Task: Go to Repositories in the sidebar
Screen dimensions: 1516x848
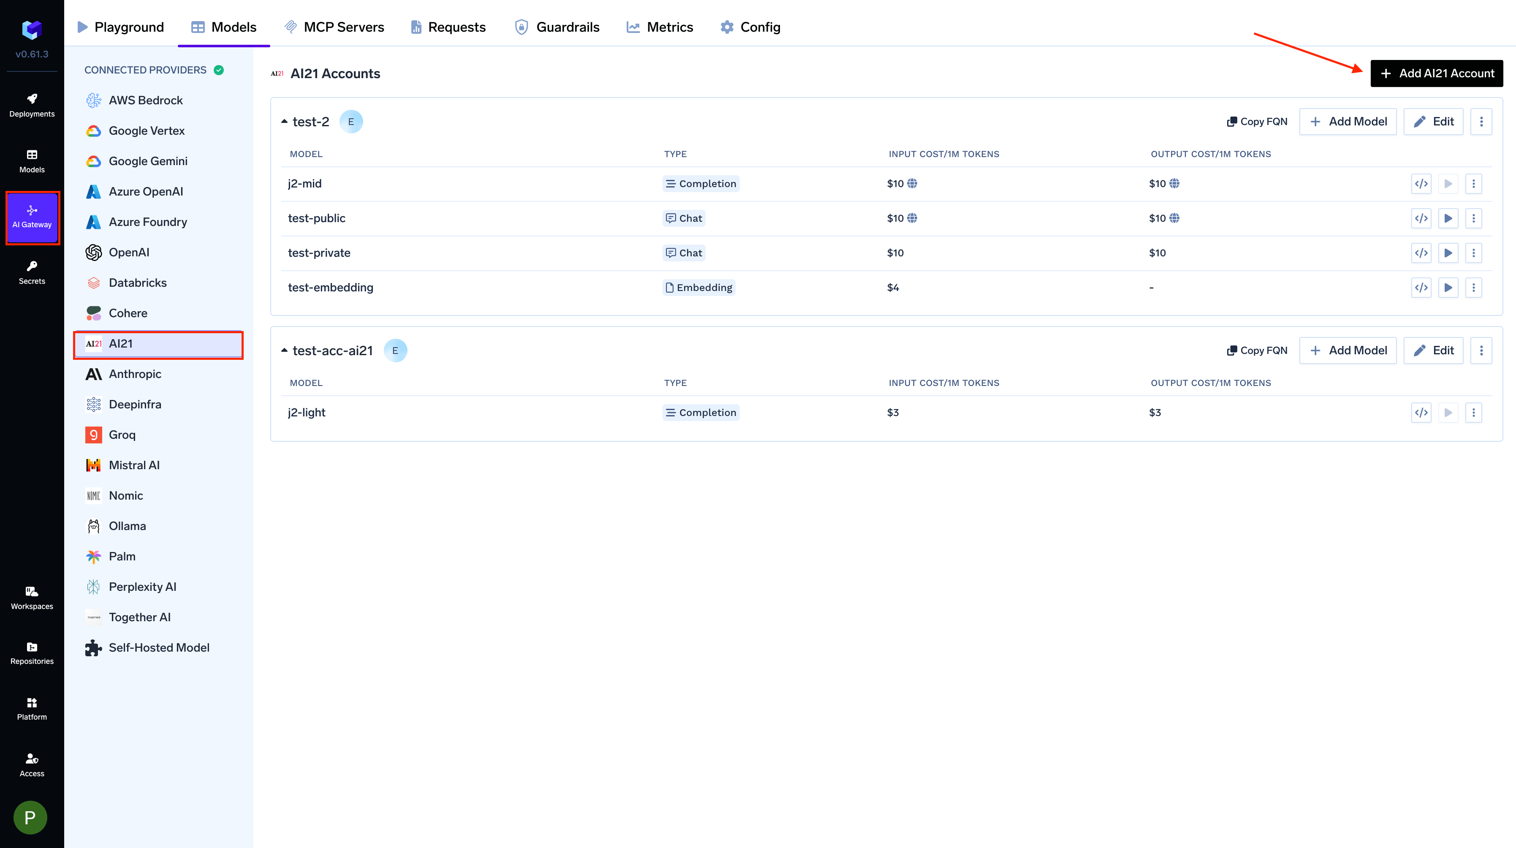Action: pyautogui.click(x=32, y=653)
